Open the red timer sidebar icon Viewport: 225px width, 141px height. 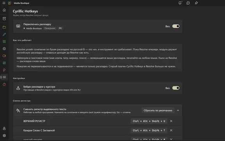coord(4,84)
